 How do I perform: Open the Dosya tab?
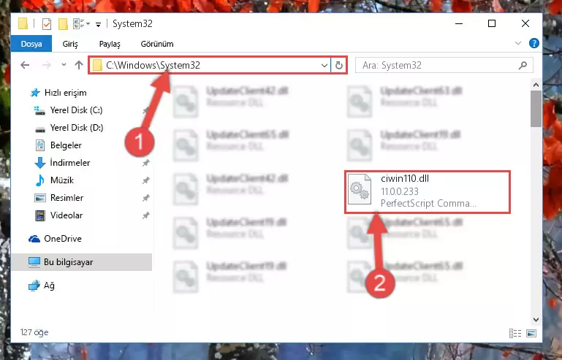tap(31, 44)
